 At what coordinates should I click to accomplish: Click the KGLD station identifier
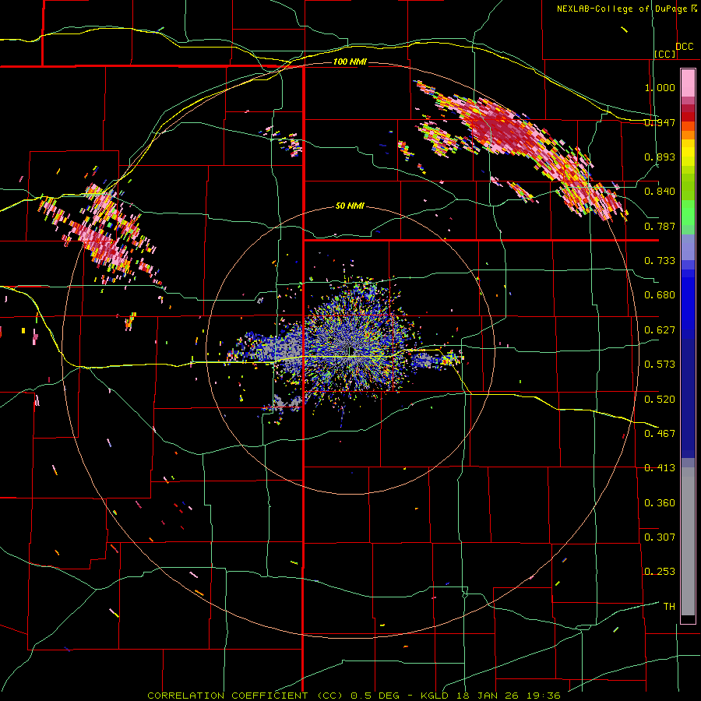click(x=435, y=696)
